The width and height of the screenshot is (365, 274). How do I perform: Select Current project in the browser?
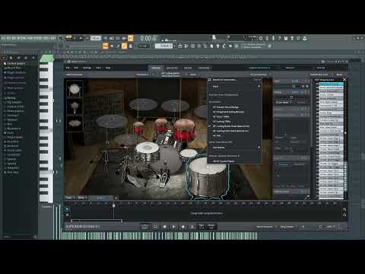click(x=16, y=63)
